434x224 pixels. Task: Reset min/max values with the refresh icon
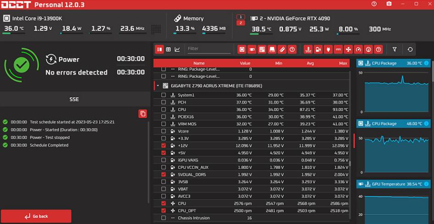point(410,49)
